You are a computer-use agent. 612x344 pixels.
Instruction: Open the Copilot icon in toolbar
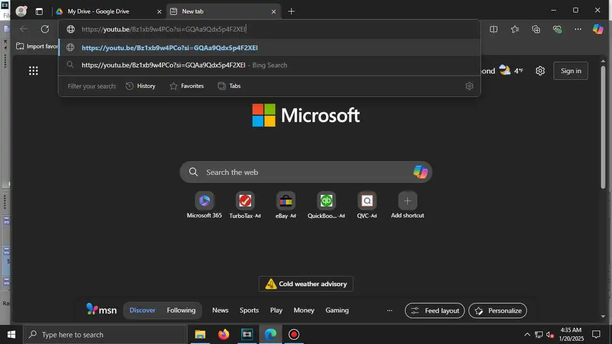click(598, 29)
